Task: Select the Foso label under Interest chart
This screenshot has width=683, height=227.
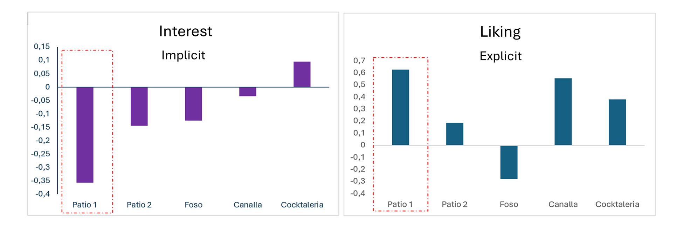Action: (193, 205)
